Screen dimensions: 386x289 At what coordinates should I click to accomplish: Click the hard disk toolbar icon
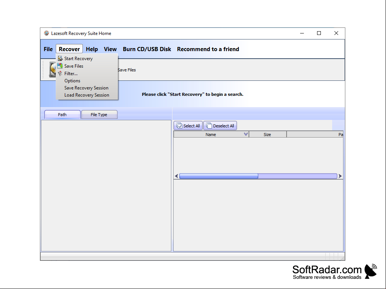coord(52,70)
